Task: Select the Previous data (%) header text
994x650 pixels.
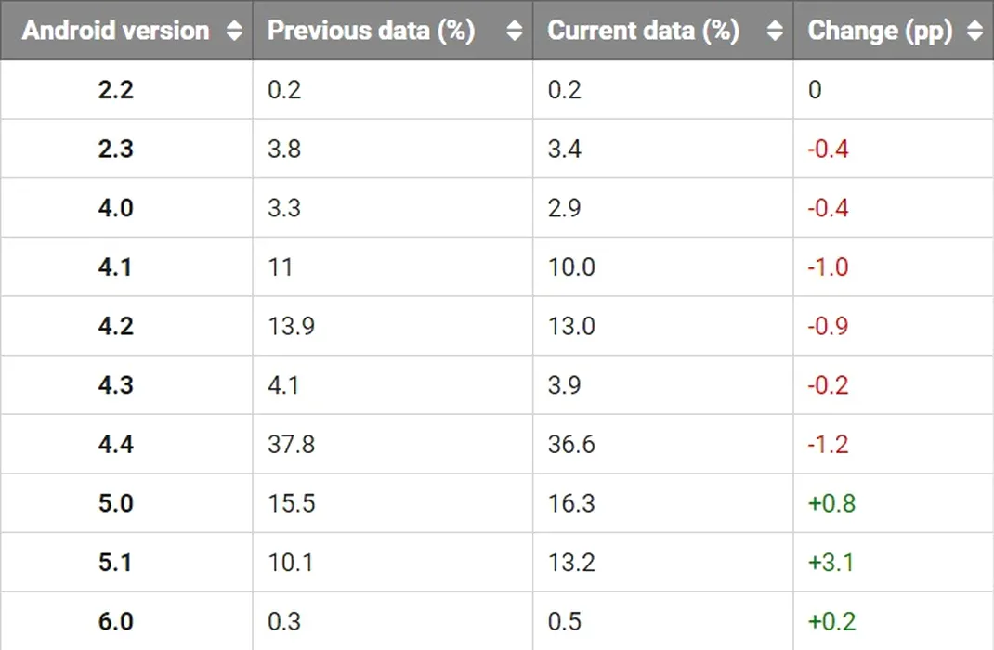Action: click(371, 31)
